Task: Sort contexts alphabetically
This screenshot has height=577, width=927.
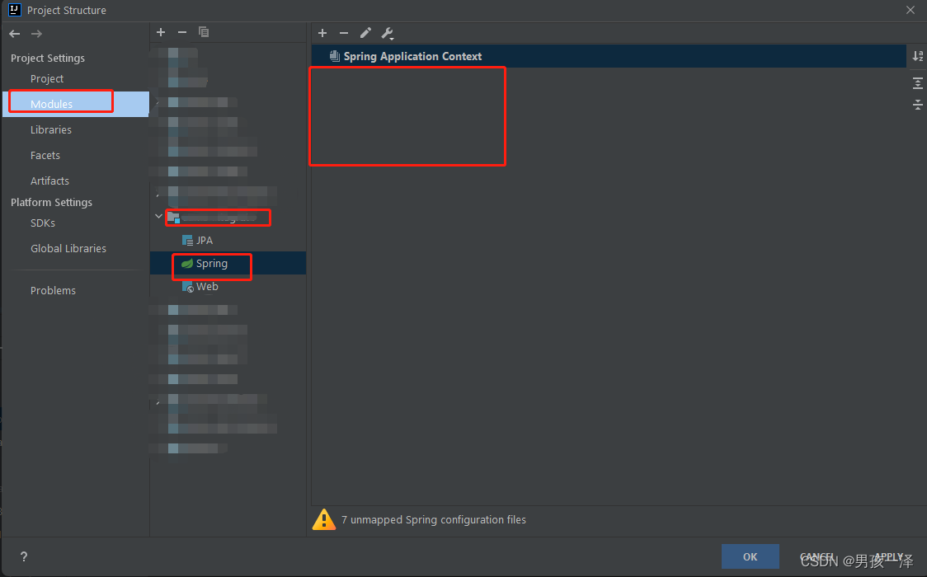Action: click(x=918, y=56)
